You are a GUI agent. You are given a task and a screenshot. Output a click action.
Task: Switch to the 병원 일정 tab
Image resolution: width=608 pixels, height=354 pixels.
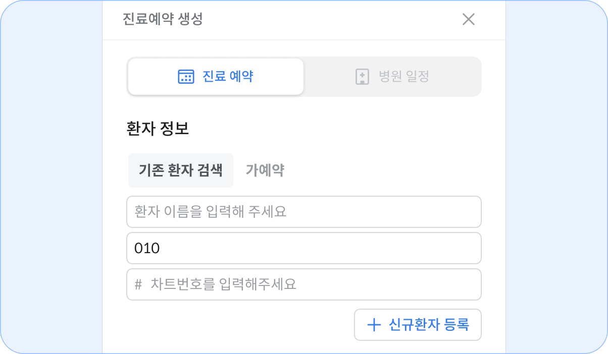click(x=392, y=77)
